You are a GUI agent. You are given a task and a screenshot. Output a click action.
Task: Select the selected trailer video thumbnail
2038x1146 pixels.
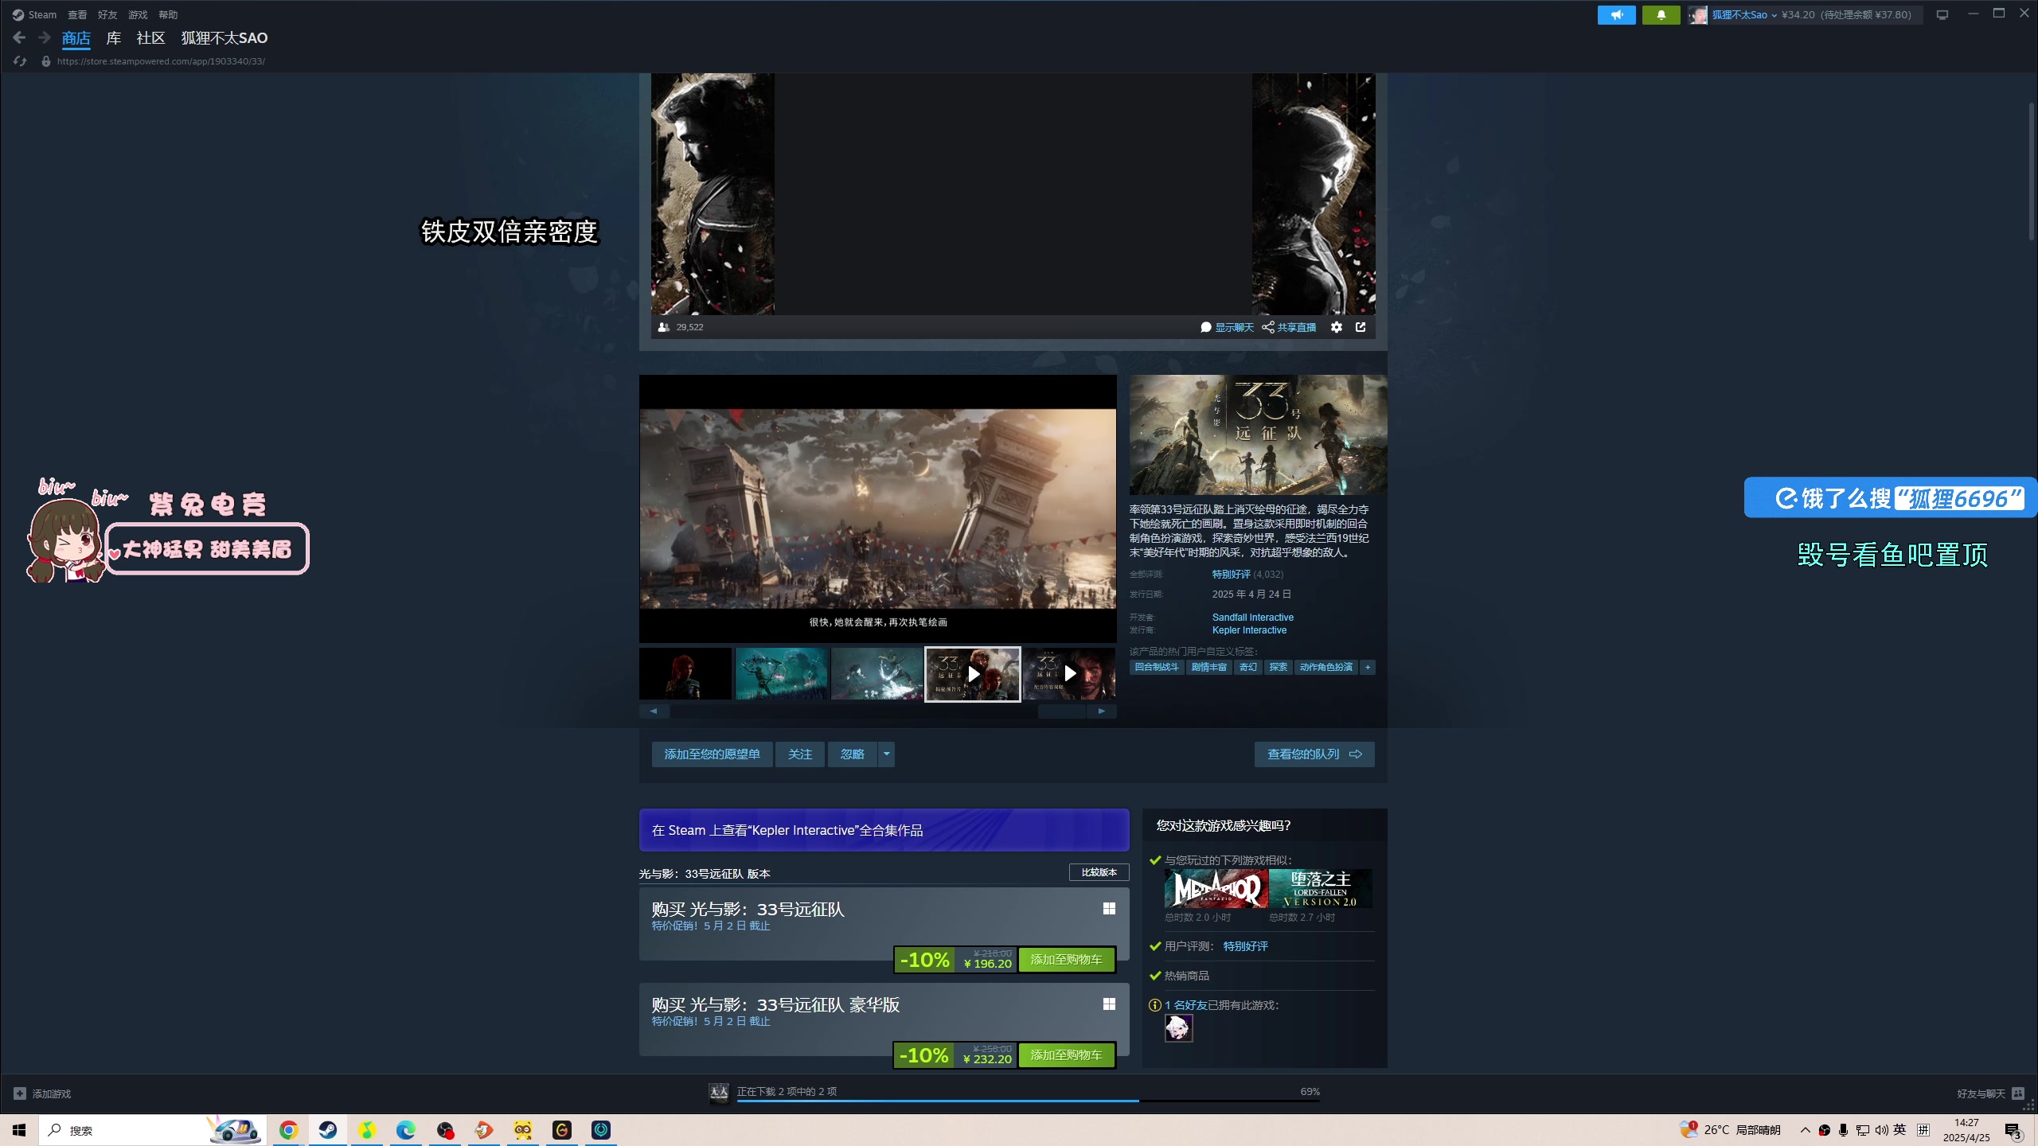pos(972,673)
